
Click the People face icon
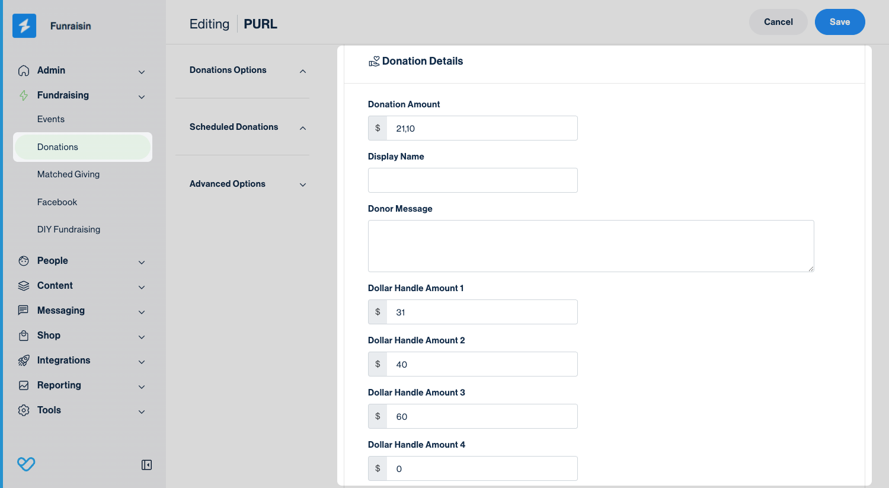pos(24,261)
